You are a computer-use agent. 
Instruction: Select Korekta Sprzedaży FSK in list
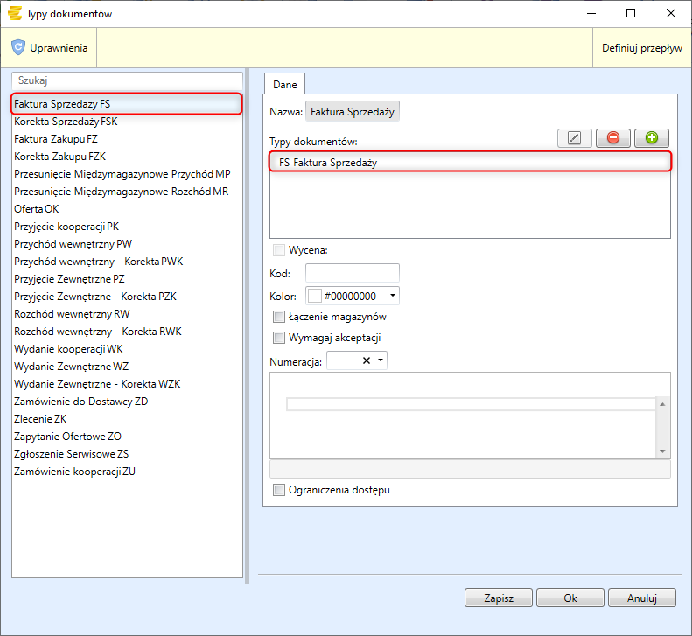[66, 122]
